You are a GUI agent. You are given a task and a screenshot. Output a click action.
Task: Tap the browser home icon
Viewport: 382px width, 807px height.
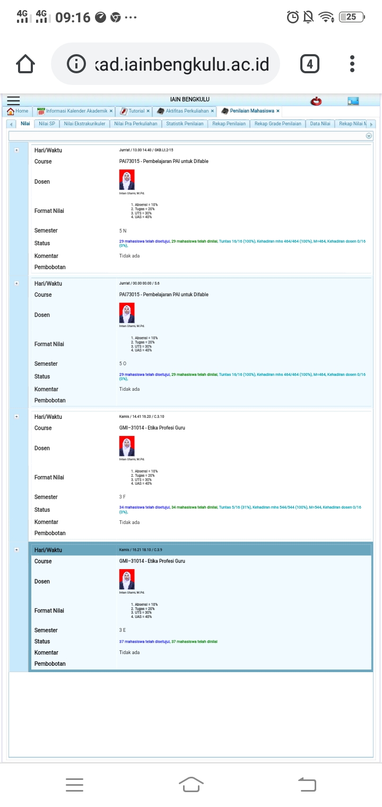click(x=25, y=64)
